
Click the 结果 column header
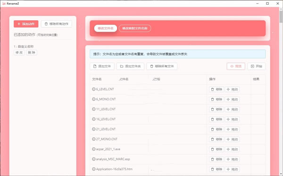256,79
